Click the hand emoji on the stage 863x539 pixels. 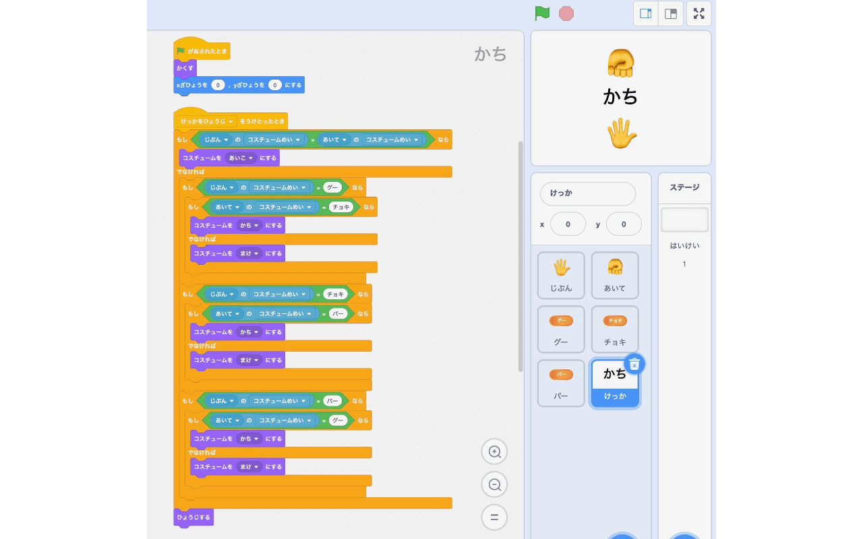pos(621,133)
